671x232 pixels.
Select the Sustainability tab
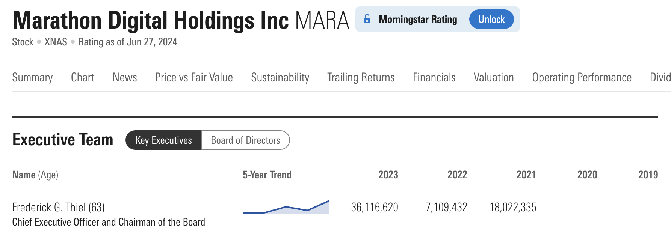tap(280, 78)
